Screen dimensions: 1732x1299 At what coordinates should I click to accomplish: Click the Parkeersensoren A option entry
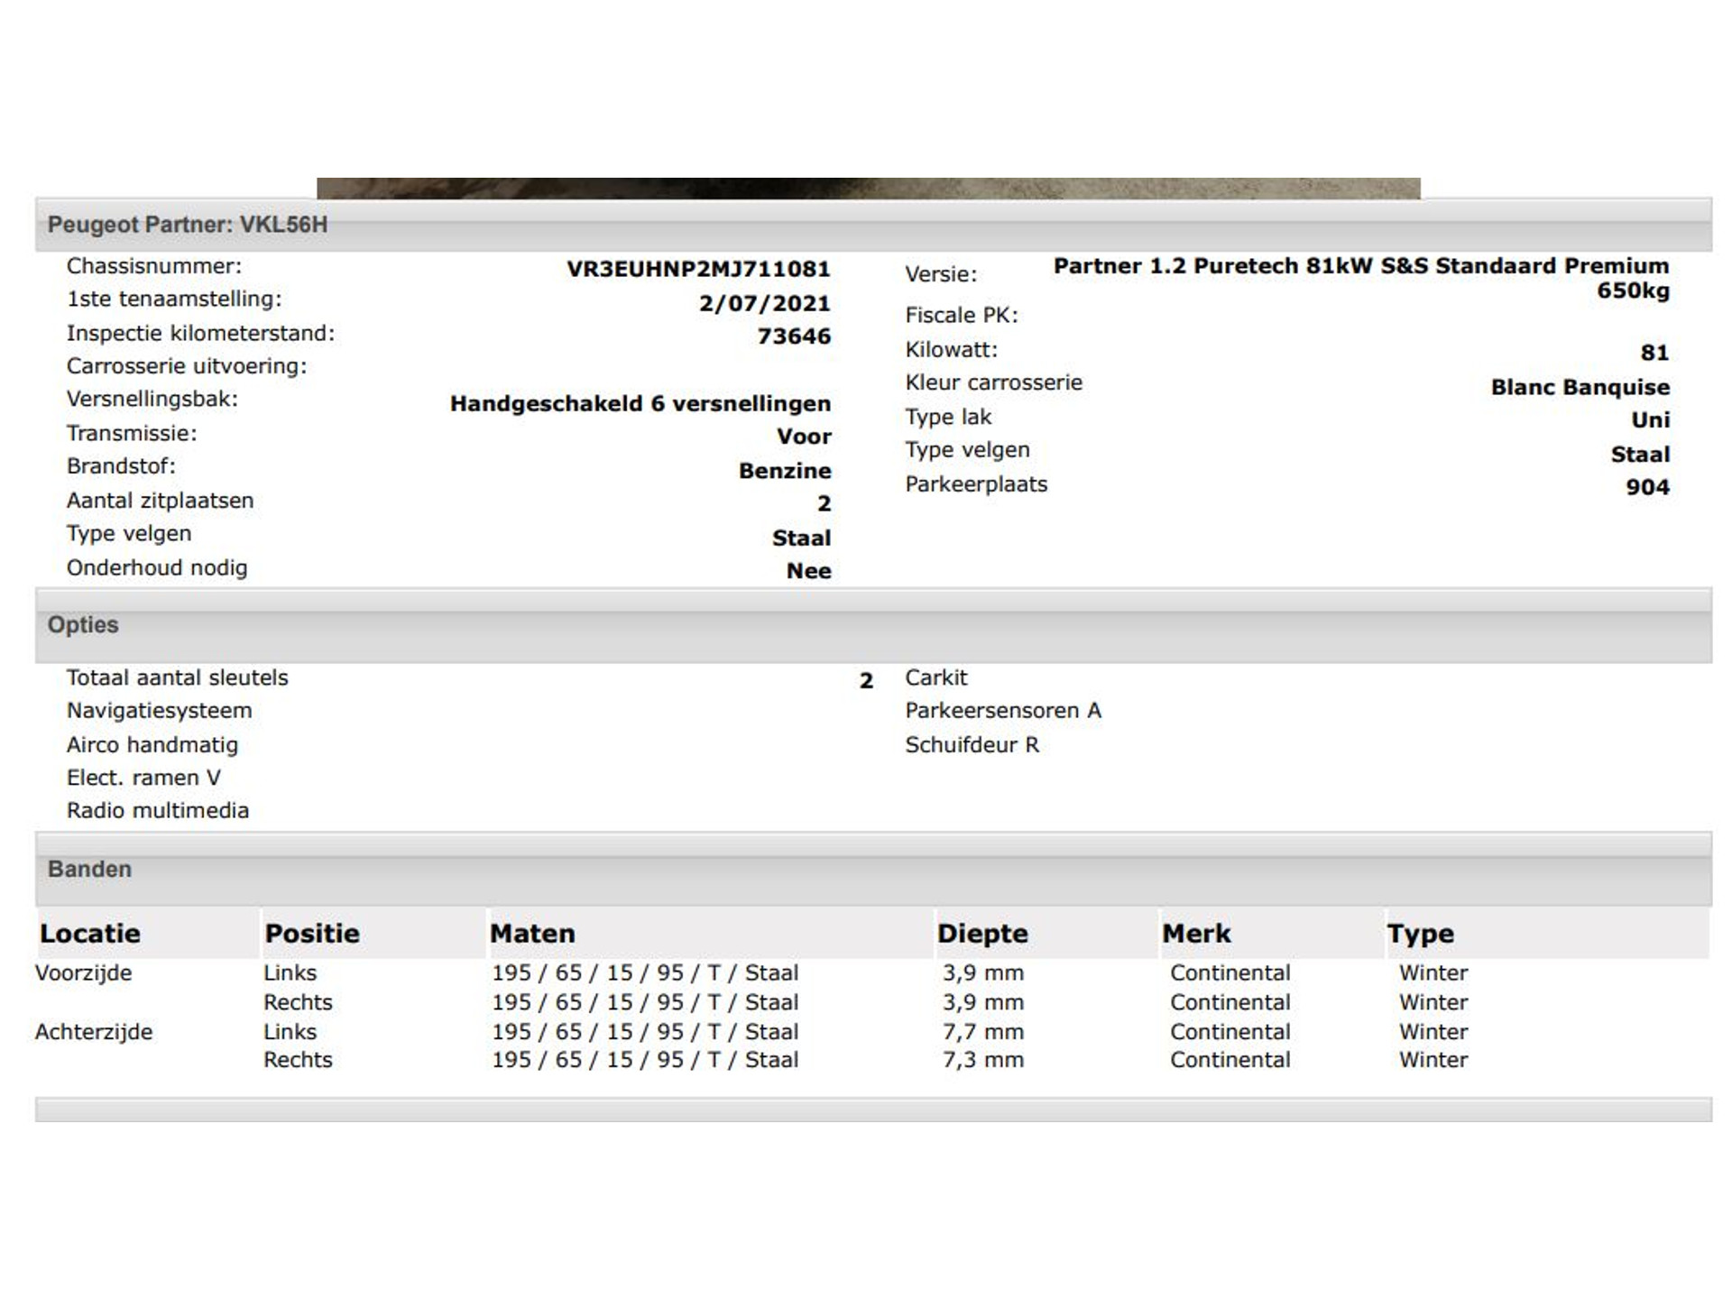1003,711
